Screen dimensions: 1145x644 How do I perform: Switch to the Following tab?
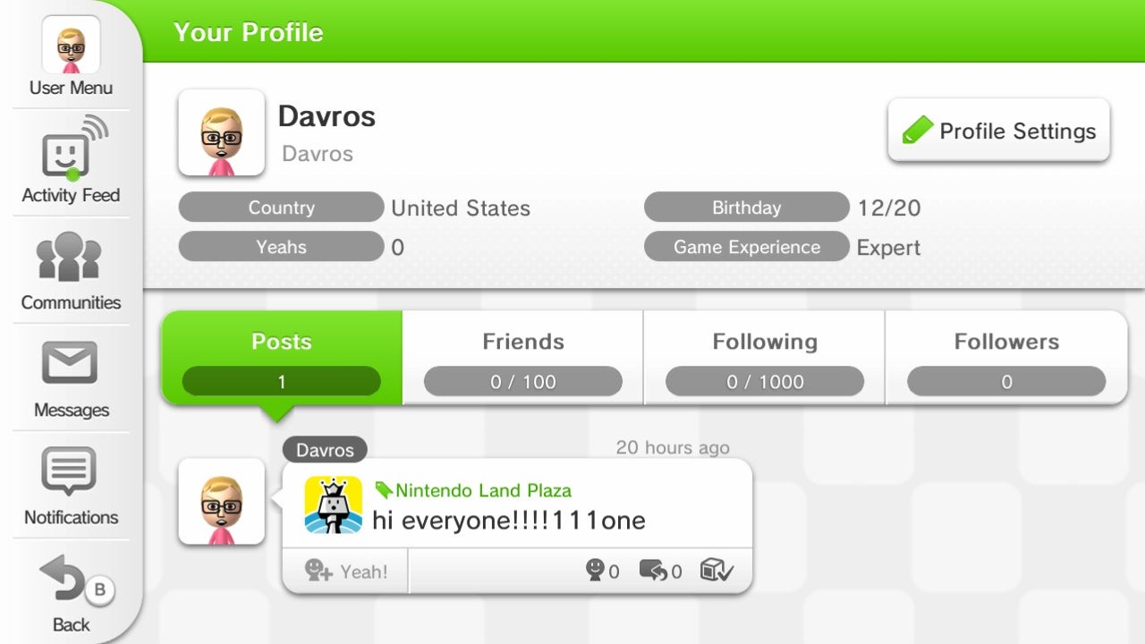(x=765, y=358)
